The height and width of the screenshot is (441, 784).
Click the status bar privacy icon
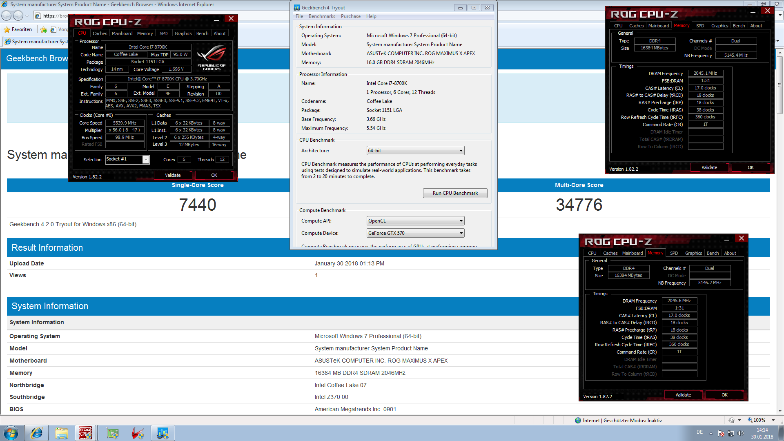tap(731, 420)
